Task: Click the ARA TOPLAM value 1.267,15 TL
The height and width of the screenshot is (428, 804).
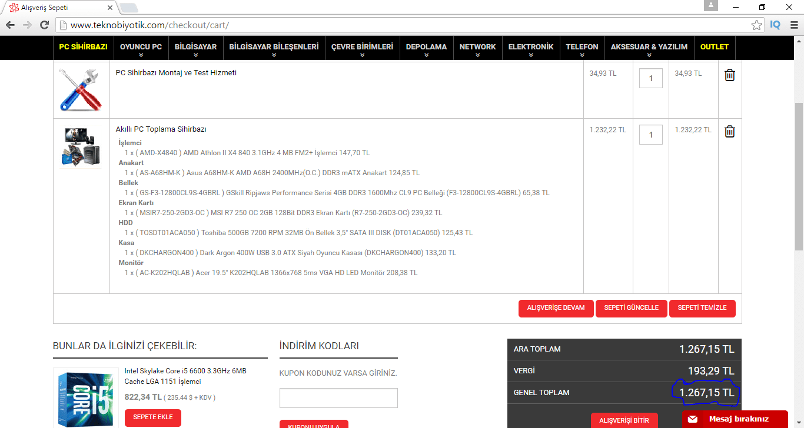Action: pos(706,349)
